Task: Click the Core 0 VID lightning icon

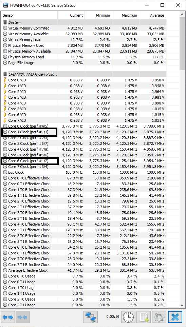Action: pos(5,80)
